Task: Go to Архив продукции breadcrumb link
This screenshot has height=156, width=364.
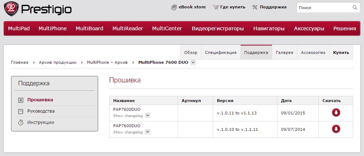Action: click(x=58, y=62)
